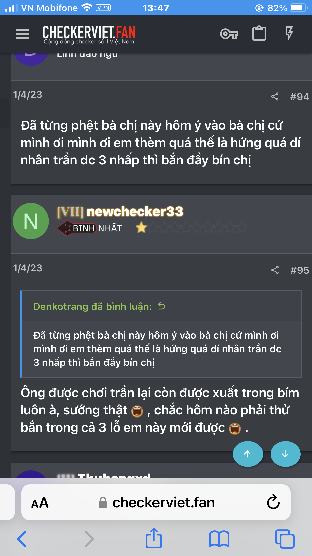Tap the lightning bolt what's new icon
Image resolution: width=312 pixels, height=556 pixels.
coord(289,33)
